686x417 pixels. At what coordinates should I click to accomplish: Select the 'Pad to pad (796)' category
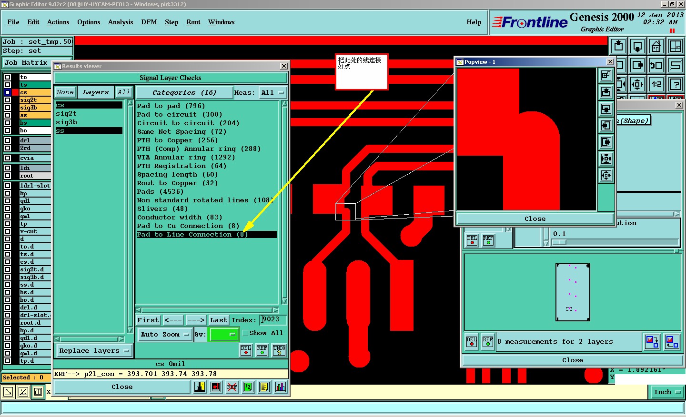pyautogui.click(x=171, y=106)
